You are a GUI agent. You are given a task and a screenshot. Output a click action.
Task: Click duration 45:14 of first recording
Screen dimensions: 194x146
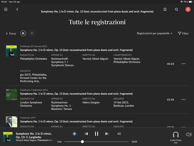coord(170,64)
